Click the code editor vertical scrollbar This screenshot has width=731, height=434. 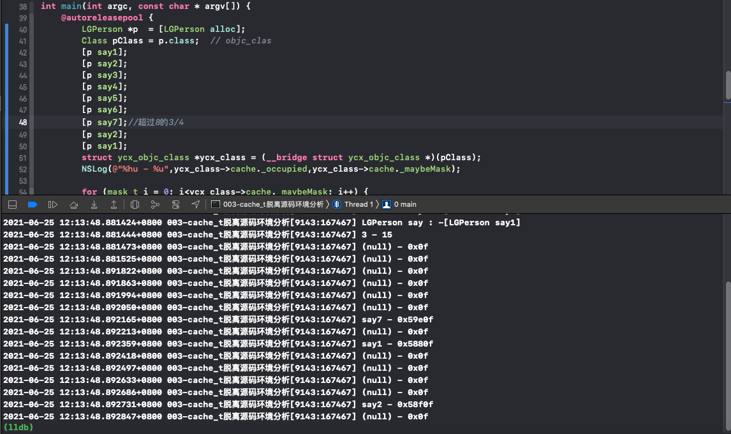click(728, 86)
